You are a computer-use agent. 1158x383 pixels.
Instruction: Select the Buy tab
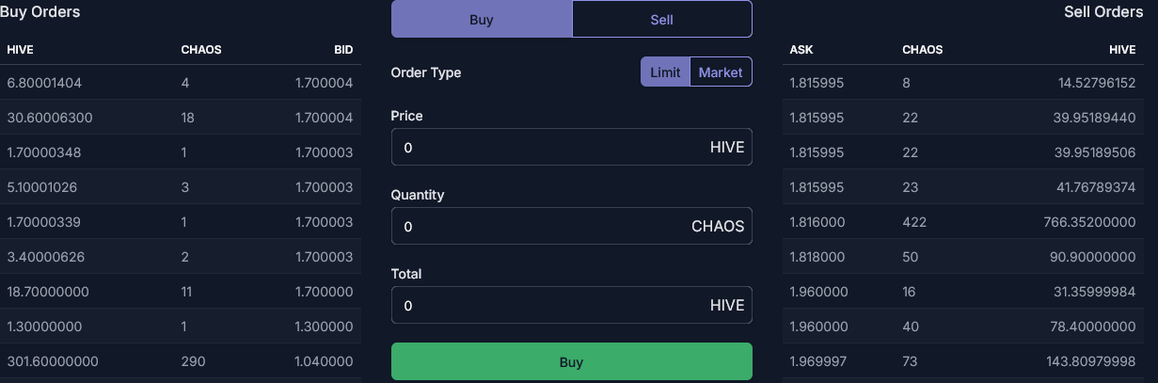pos(482,19)
